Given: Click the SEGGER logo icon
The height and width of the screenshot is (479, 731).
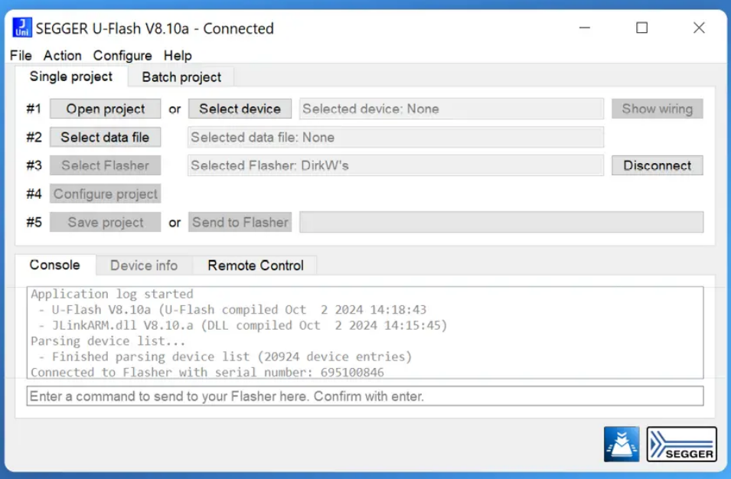Looking at the screenshot, I should (681, 445).
